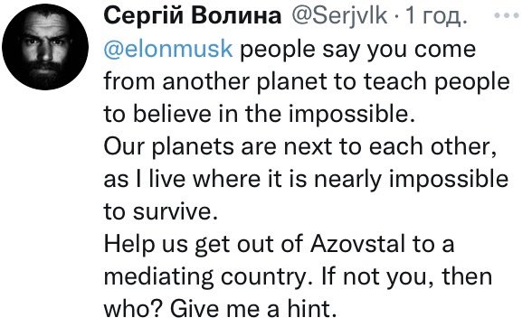Click the text 'to survive.'
Screen dimensions: 532x327
point(160,211)
